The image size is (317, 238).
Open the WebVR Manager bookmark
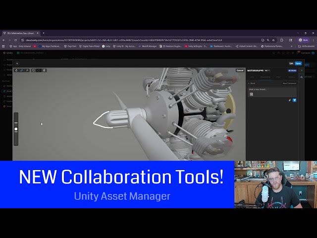click(x=148, y=46)
